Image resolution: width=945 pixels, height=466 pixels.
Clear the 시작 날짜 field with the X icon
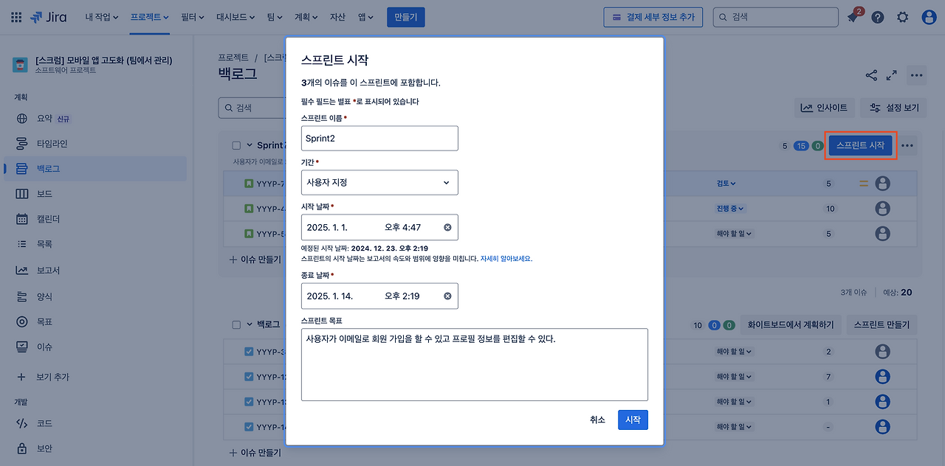pos(447,227)
